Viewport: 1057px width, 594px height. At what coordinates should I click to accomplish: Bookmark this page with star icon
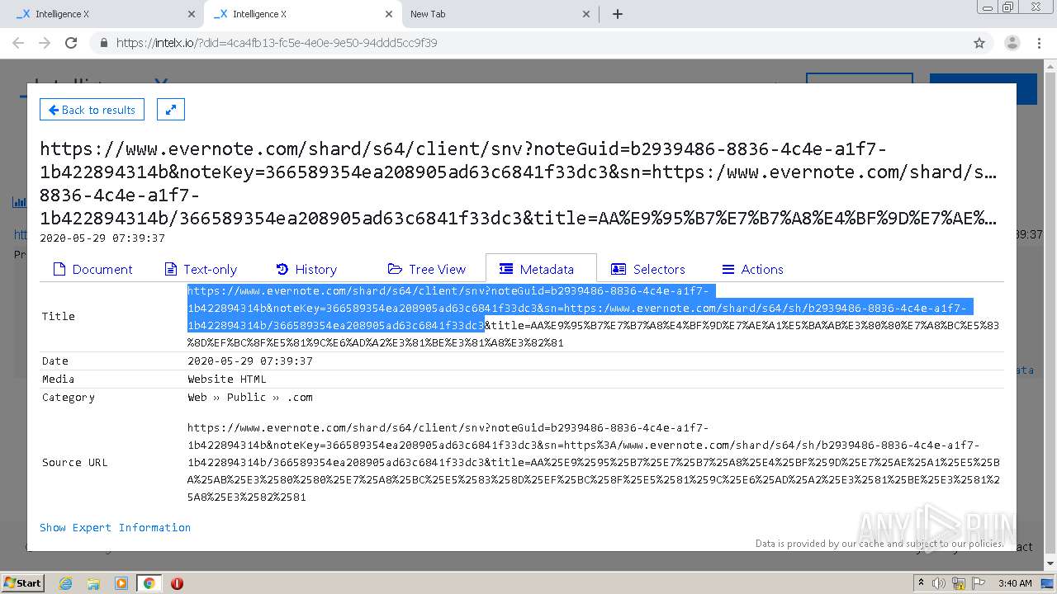(979, 43)
